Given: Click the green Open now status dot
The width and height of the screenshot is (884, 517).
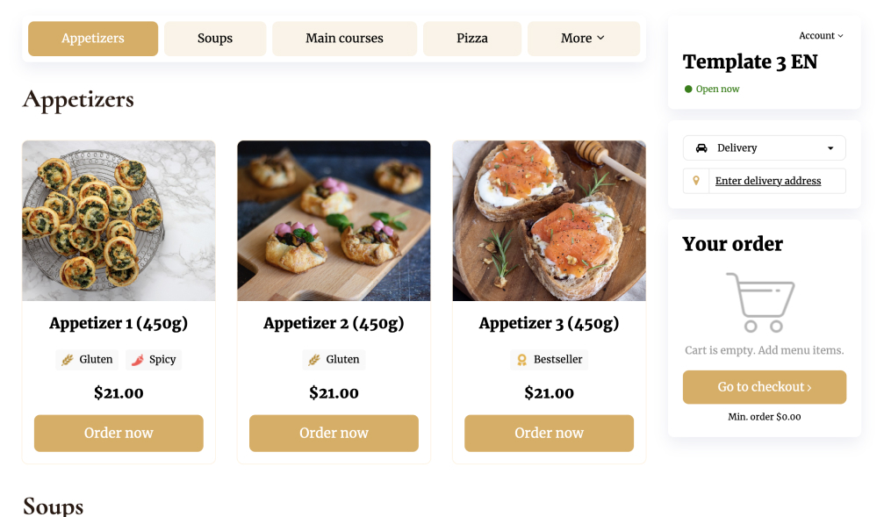Looking at the screenshot, I should pyautogui.click(x=688, y=90).
